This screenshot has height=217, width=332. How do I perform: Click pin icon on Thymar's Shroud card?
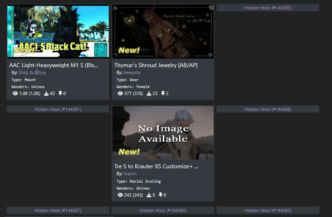pyautogui.click(x=163, y=93)
